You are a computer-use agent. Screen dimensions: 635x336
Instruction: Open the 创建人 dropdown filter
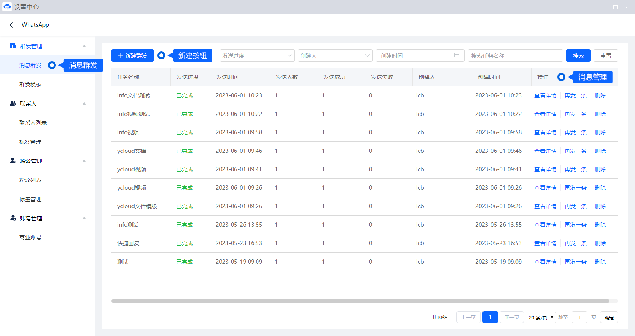335,55
